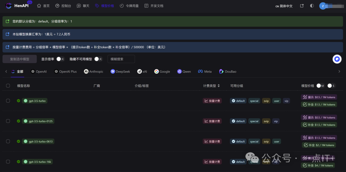Sort by 计费类型 column arrows
This screenshot has height=172, width=346.
click(218, 86)
